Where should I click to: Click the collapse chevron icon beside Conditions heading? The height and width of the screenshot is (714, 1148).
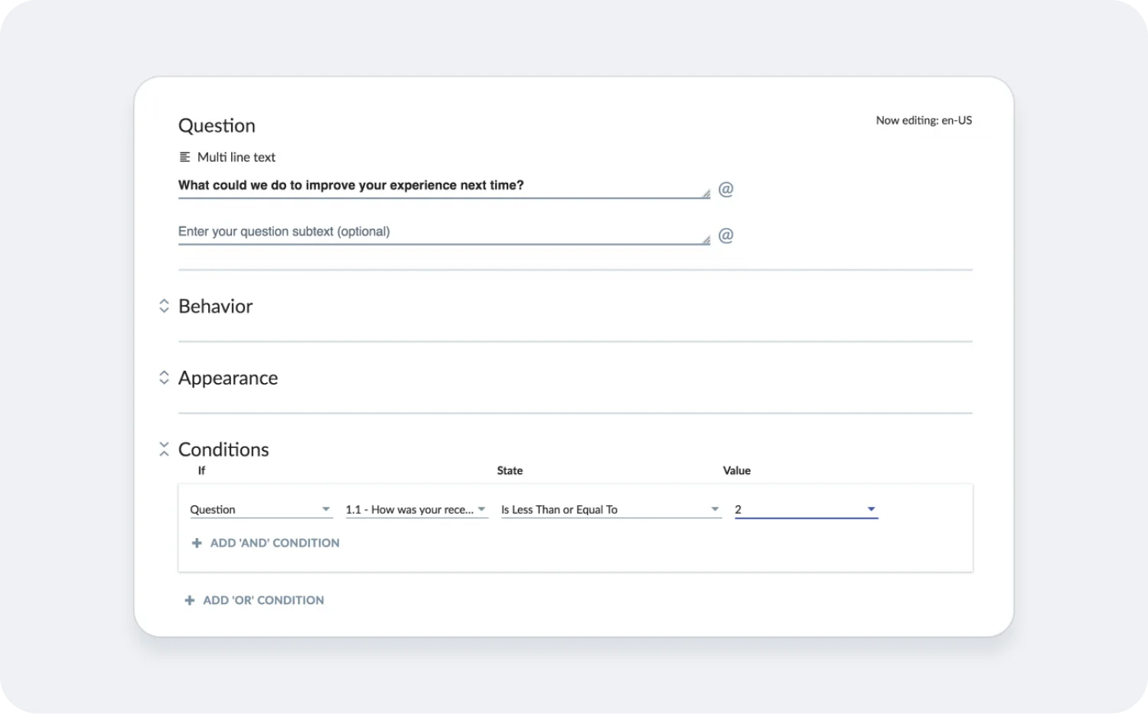pyautogui.click(x=164, y=449)
